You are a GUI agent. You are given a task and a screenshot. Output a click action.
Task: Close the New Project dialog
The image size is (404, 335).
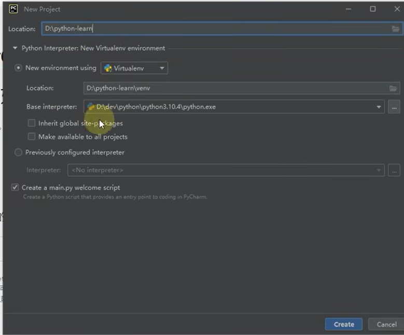point(397,9)
